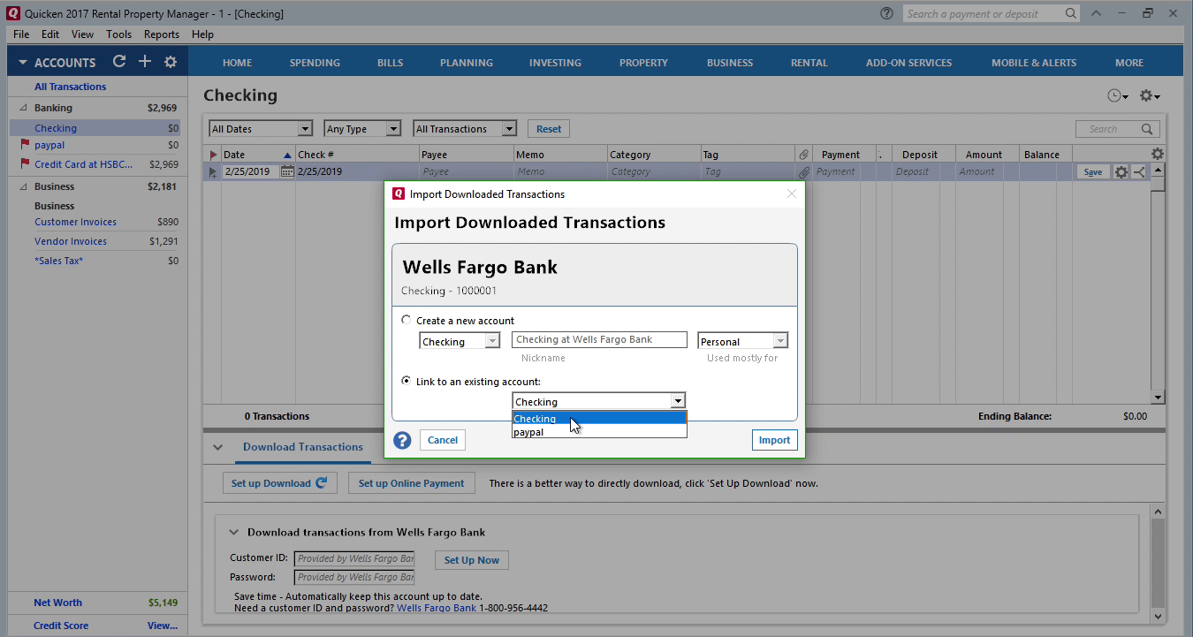Screen dimensions: 1193x637
Task: Open transaction row gear actions
Action: [x=1121, y=171]
